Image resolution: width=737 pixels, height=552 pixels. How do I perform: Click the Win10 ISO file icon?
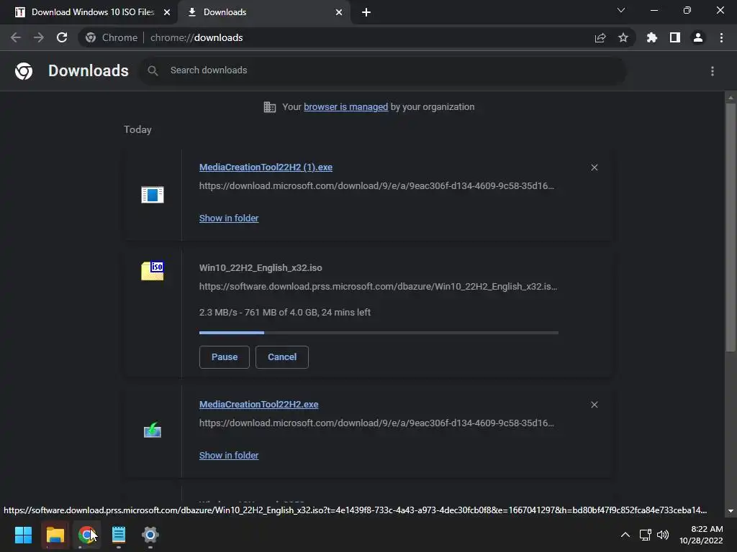153,271
